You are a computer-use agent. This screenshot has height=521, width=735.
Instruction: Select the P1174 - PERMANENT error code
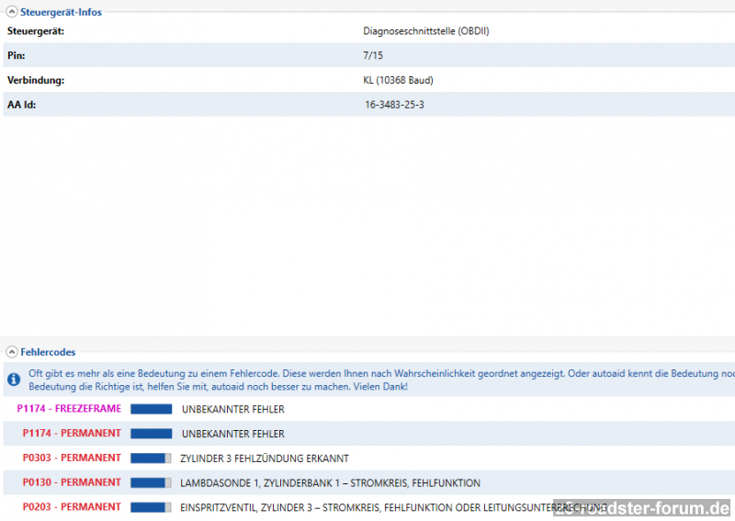72,434
